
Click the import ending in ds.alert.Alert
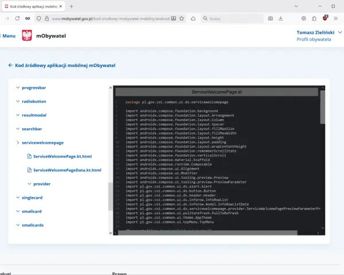169,186
